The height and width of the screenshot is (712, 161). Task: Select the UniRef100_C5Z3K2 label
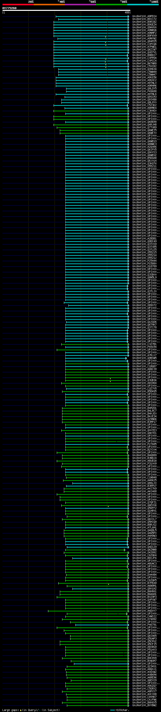144,105
